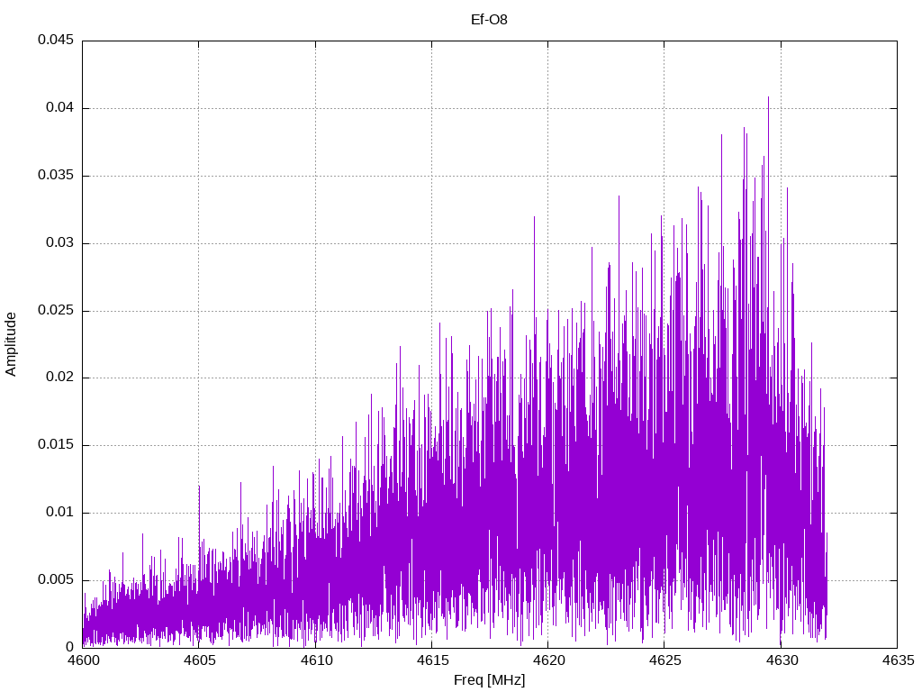
Task: Click y-axis tick label 0.025
Action: [56, 310]
